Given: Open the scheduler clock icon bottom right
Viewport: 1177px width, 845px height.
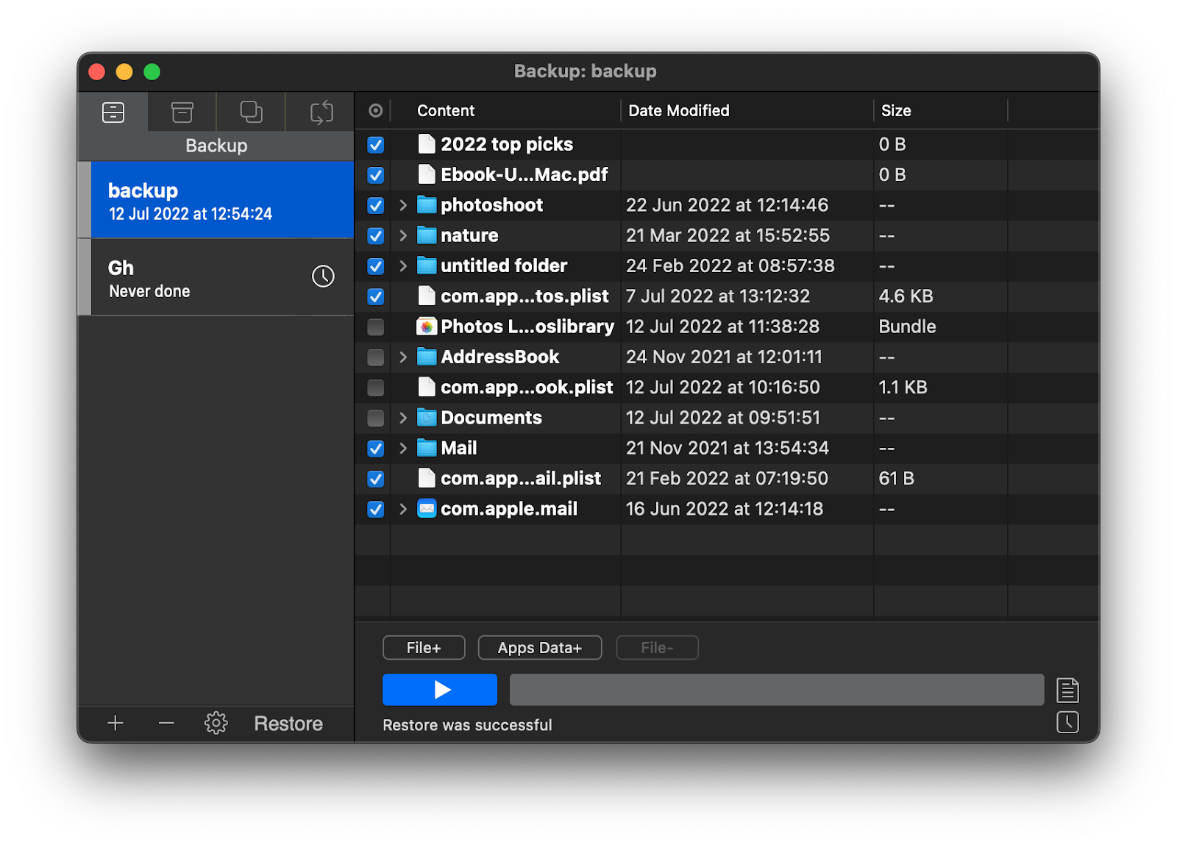Looking at the screenshot, I should point(1067,723).
